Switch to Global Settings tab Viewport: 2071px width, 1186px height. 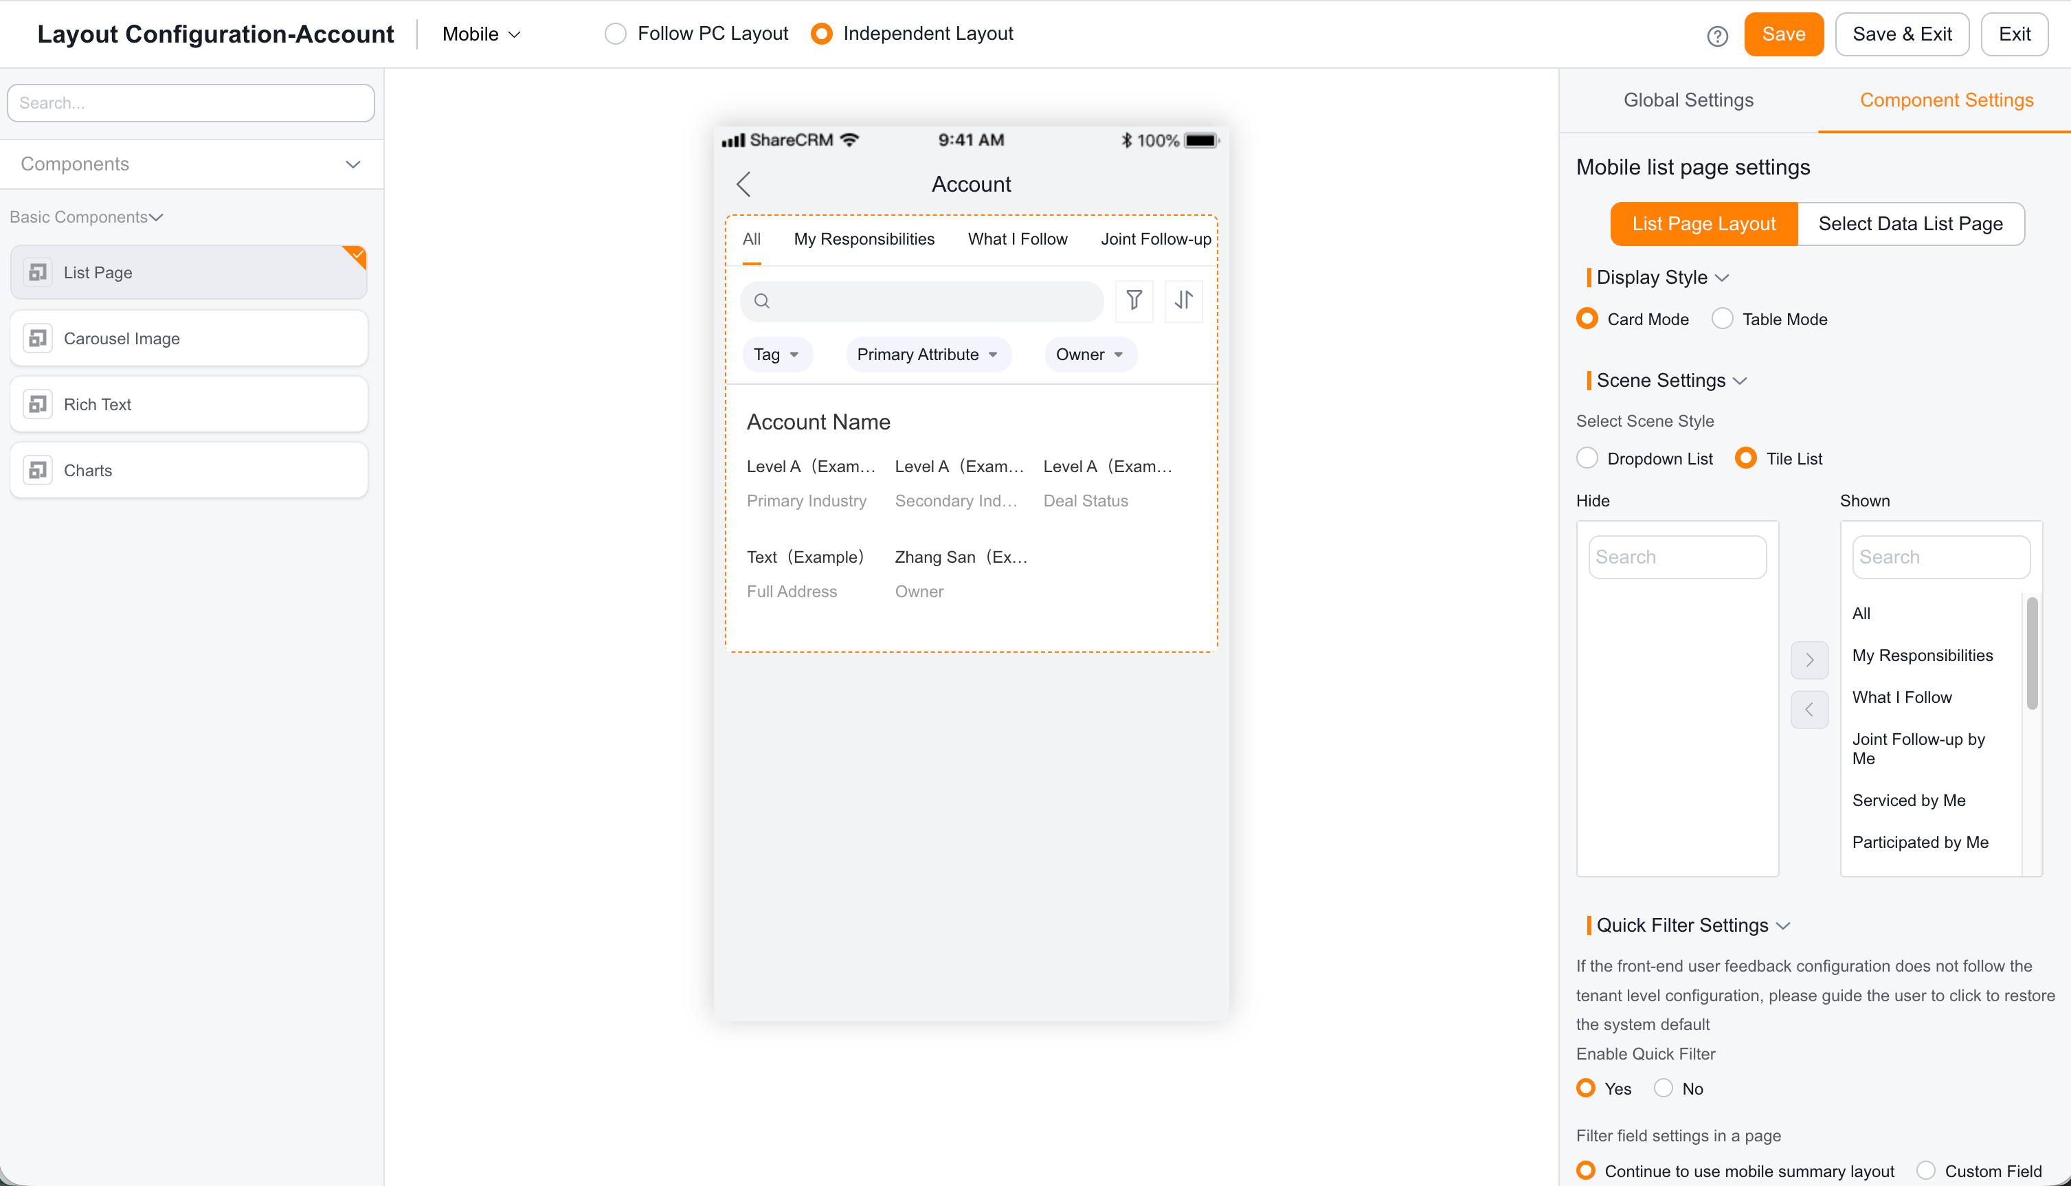1688,100
